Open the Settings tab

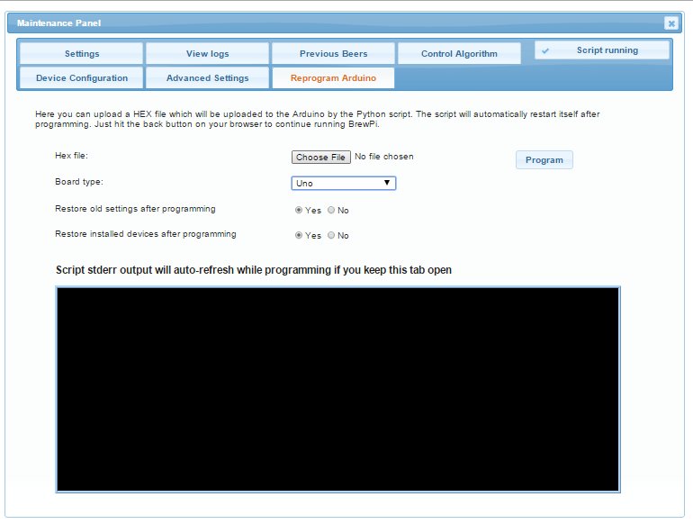tap(82, 53)
